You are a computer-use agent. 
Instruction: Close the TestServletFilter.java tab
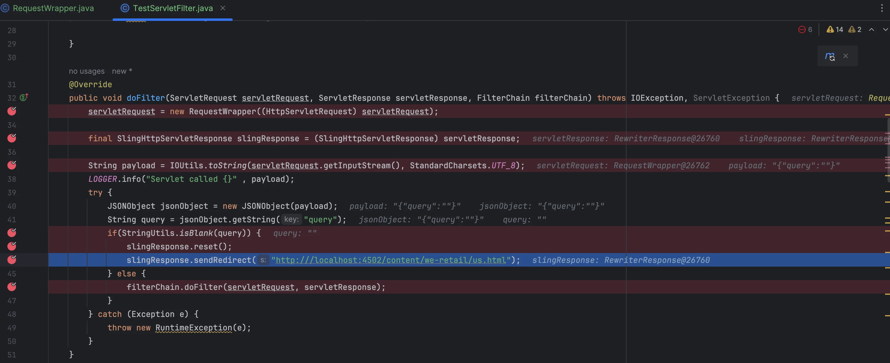tap(223, 8)
